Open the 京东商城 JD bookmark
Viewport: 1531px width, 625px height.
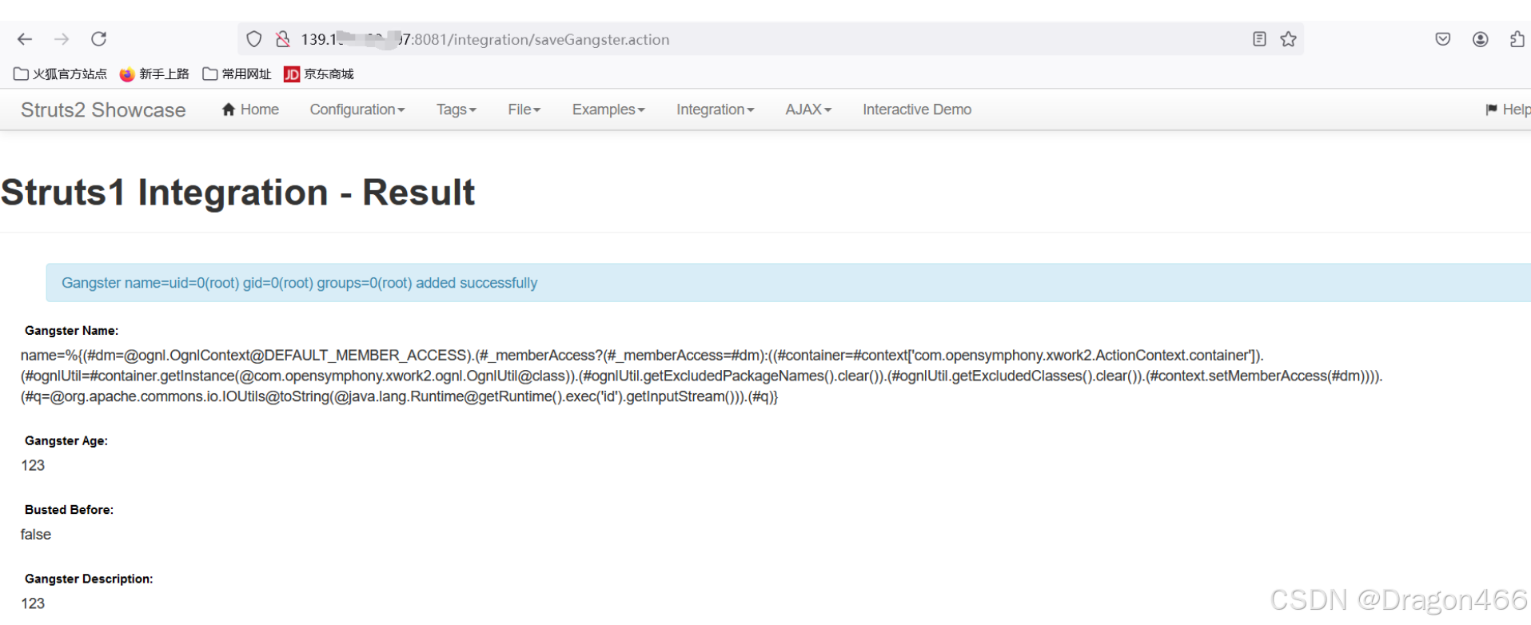[x=319, y=74]
